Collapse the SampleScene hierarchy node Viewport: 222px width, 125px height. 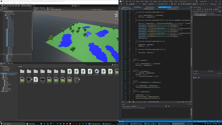3,11
